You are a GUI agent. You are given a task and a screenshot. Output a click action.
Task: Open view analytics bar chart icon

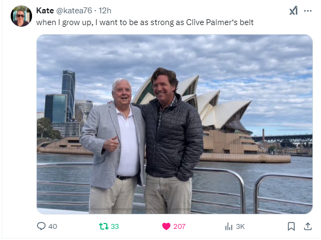pos(229,226)
